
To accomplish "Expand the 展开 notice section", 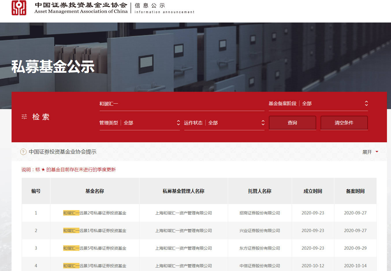I will coord(370,152).
